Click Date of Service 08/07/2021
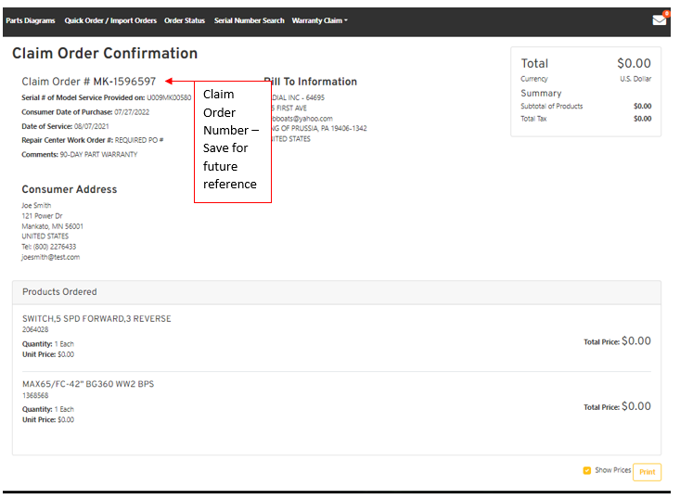 [65, 126]
